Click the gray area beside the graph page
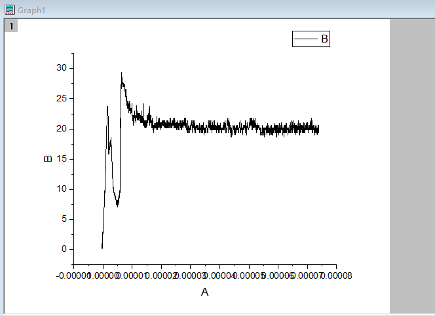 411,164
